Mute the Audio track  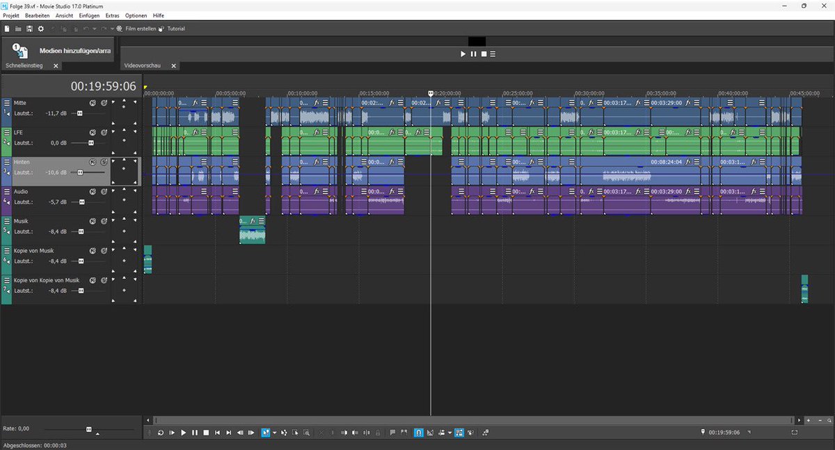(93, 191)
